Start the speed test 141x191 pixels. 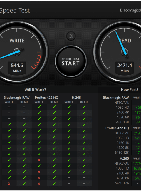click(x=71, y=61)
